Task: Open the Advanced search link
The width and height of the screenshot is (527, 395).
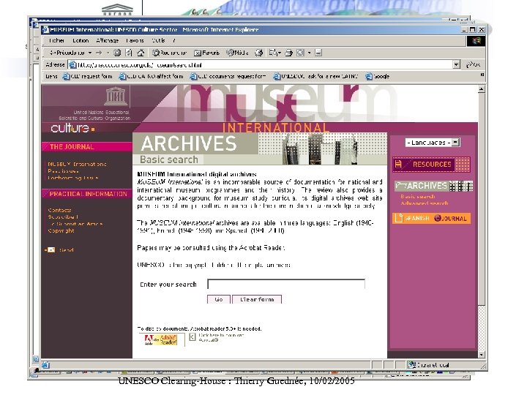Action: coord(424,203)
